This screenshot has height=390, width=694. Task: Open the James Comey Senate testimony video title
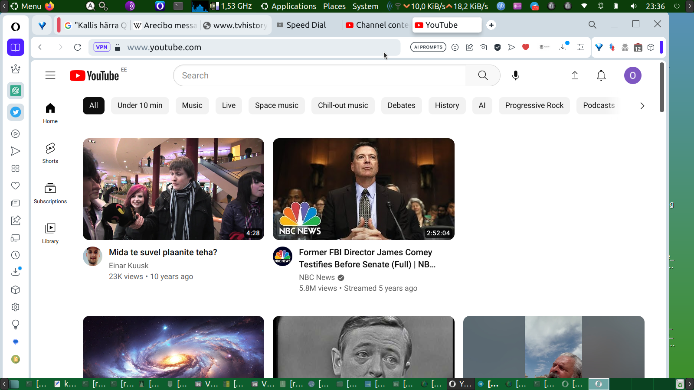coord(367,258)
